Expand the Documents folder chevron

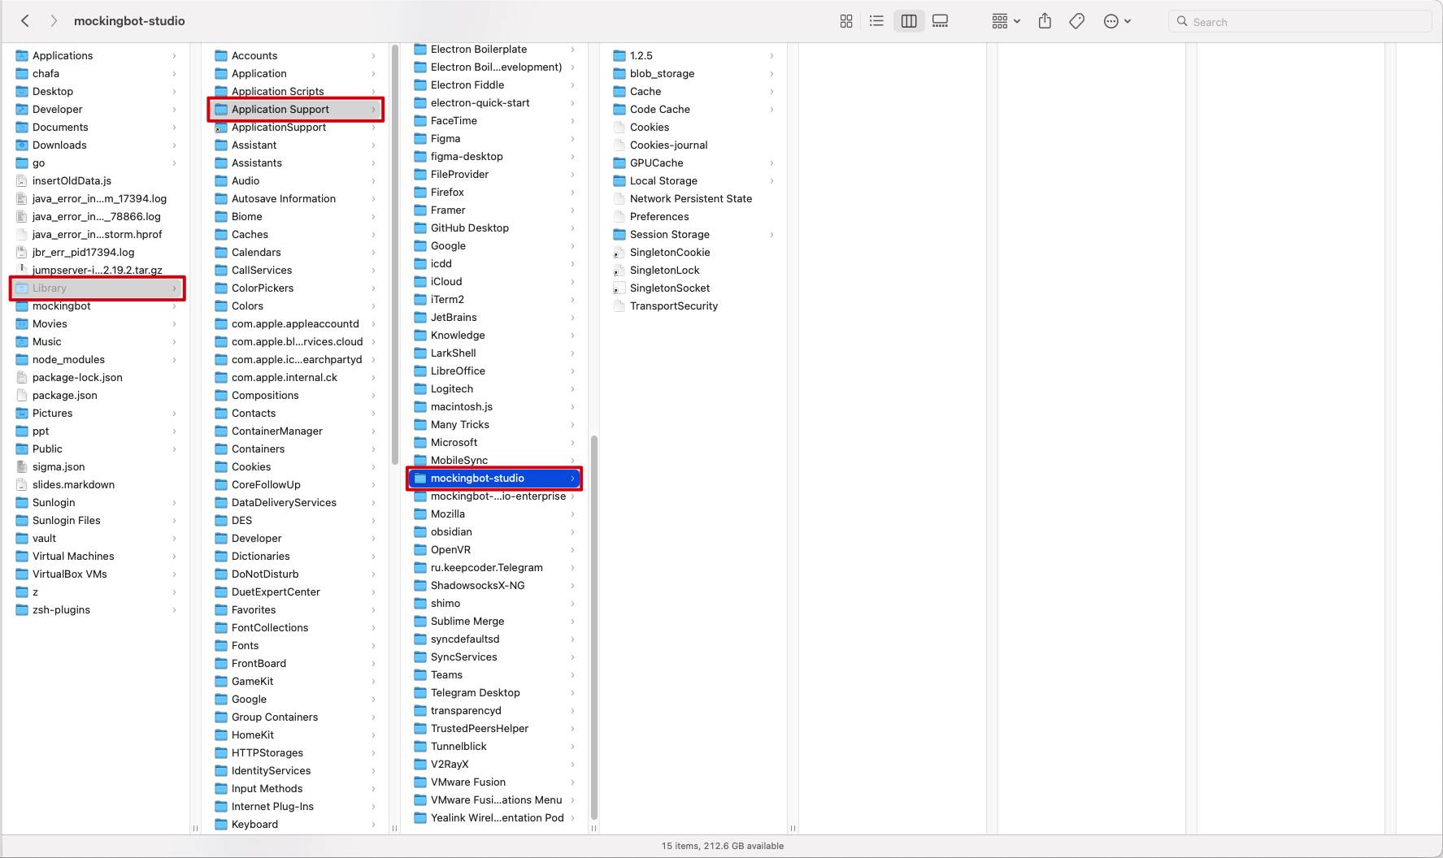coord(174,127)
